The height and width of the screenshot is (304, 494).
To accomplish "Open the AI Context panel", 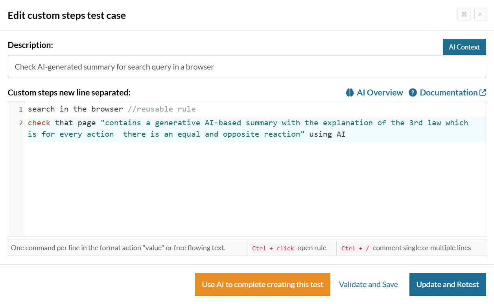I will point(464,47).
